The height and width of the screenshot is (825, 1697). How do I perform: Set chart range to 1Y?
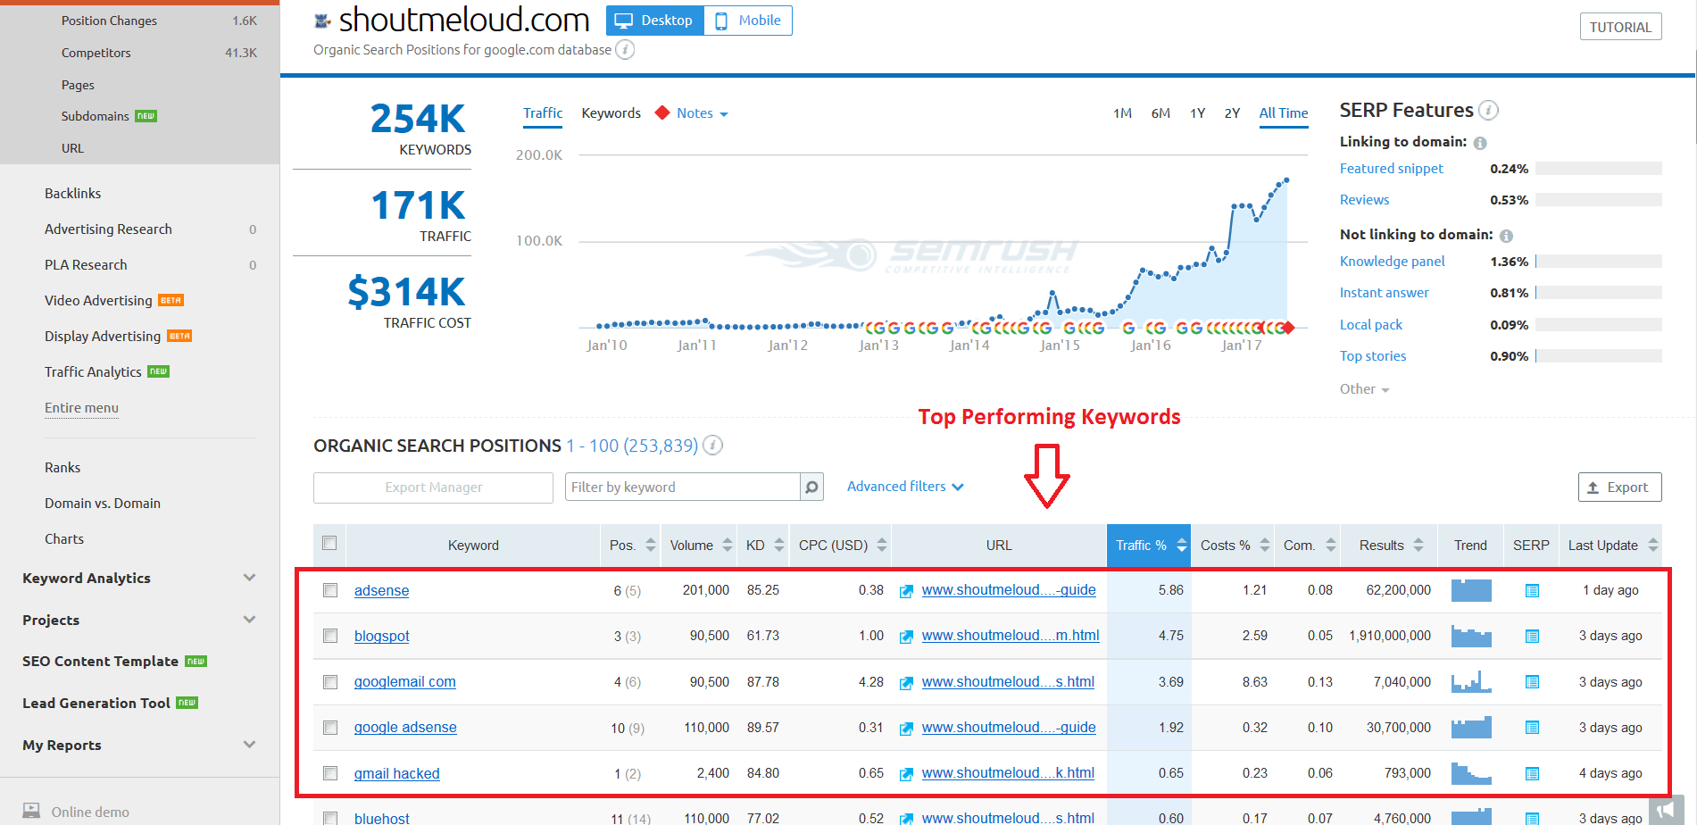coord(1198,113)
